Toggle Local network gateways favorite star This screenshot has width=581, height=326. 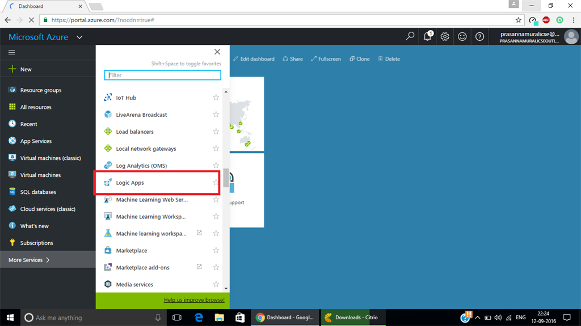point(216,148)
